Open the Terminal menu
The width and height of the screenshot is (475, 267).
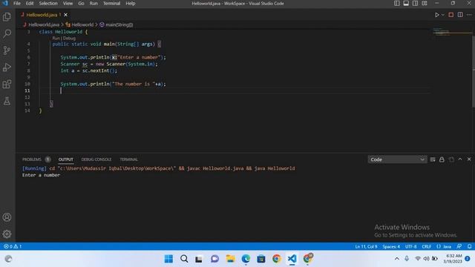(x=111, y=3)
